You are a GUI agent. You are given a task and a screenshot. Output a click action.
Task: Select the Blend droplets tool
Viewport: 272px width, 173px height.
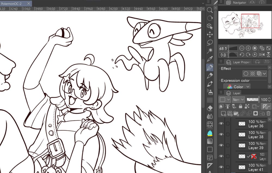pyautogui.click(x=210, y=116)
